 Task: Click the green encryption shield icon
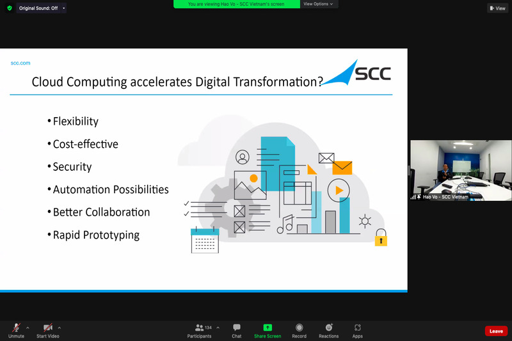pyautogui.click(x=10, y=8)
